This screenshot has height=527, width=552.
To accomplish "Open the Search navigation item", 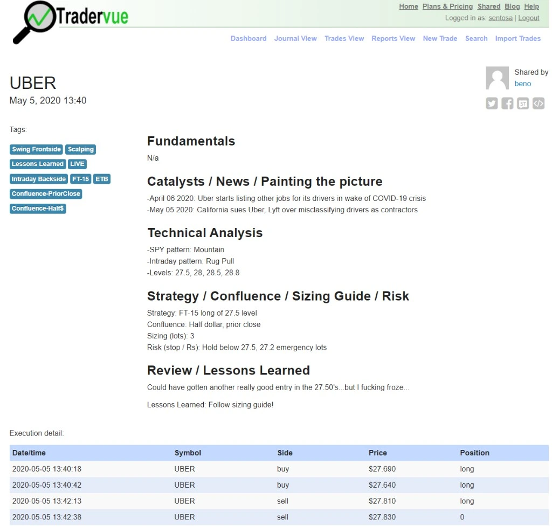I will coord(476,38).
